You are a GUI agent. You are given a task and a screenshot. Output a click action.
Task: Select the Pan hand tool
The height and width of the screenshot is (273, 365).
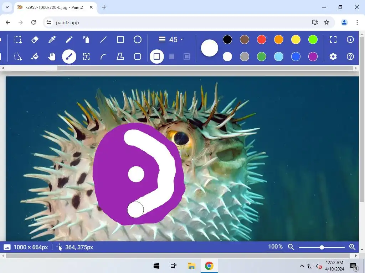tap(52, 57)
